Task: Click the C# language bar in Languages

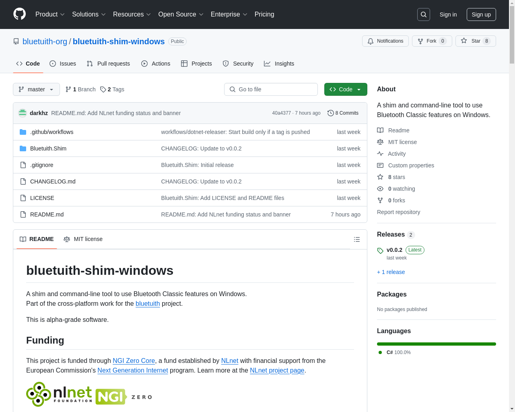Action: click(x=437, y=344)
